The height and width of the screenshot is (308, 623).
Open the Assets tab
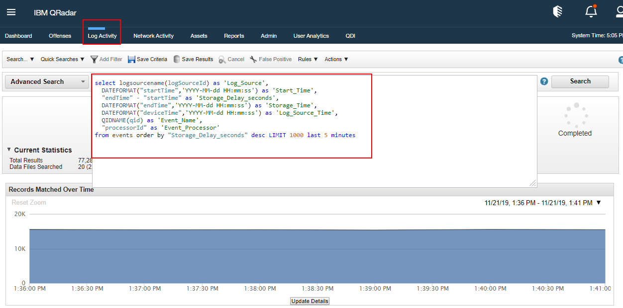[199, 36]
